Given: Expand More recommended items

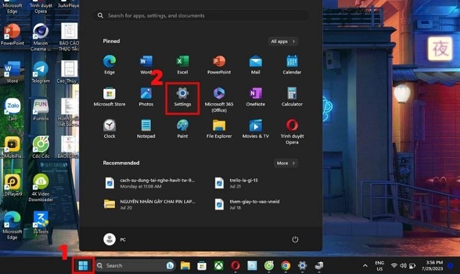Looking at the screenshot, I should click(285, 163).
